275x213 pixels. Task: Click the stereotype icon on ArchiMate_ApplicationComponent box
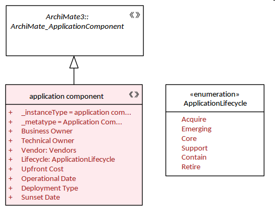(x=135, y=15)
